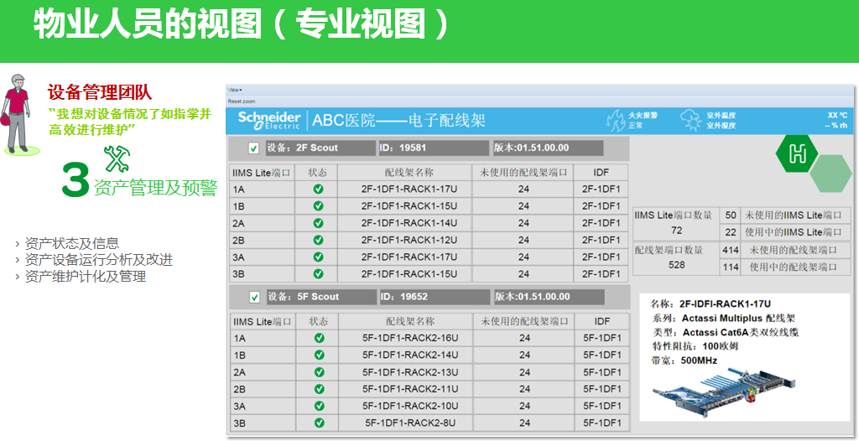This screenshot has height=441, width=859.
Task: Click status check icon for 2F port 2B
Action: (318, 240)
